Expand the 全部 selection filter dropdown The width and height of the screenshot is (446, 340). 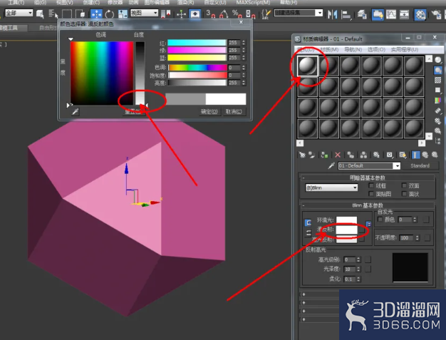click(x=19, y=13)
